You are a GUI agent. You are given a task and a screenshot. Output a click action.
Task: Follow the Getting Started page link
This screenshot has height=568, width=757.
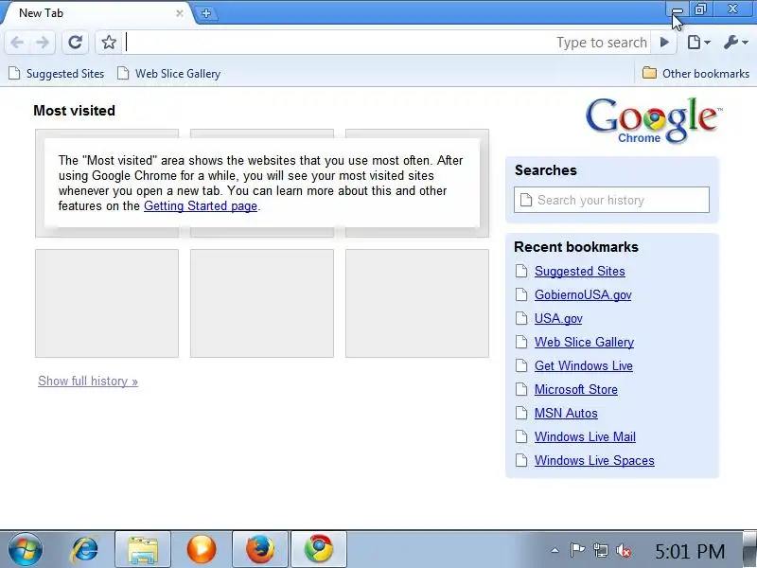coord(201,205)
